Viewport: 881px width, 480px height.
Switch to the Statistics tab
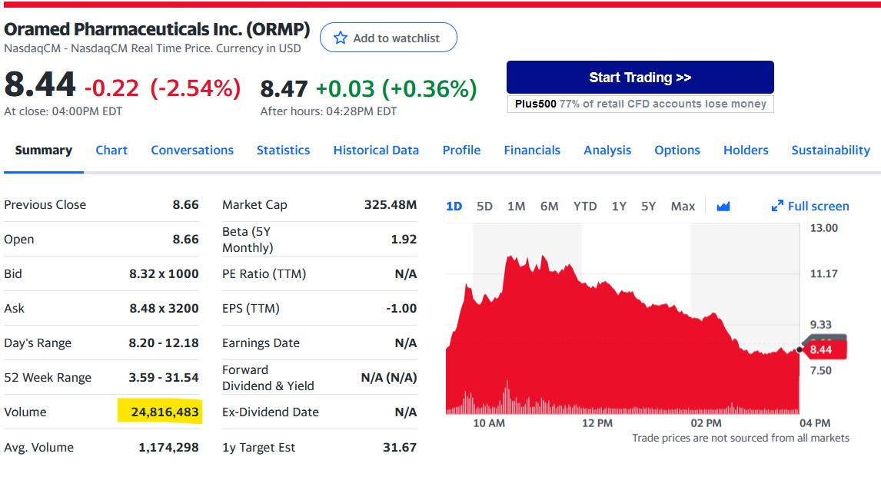click(x=283, y=150)
